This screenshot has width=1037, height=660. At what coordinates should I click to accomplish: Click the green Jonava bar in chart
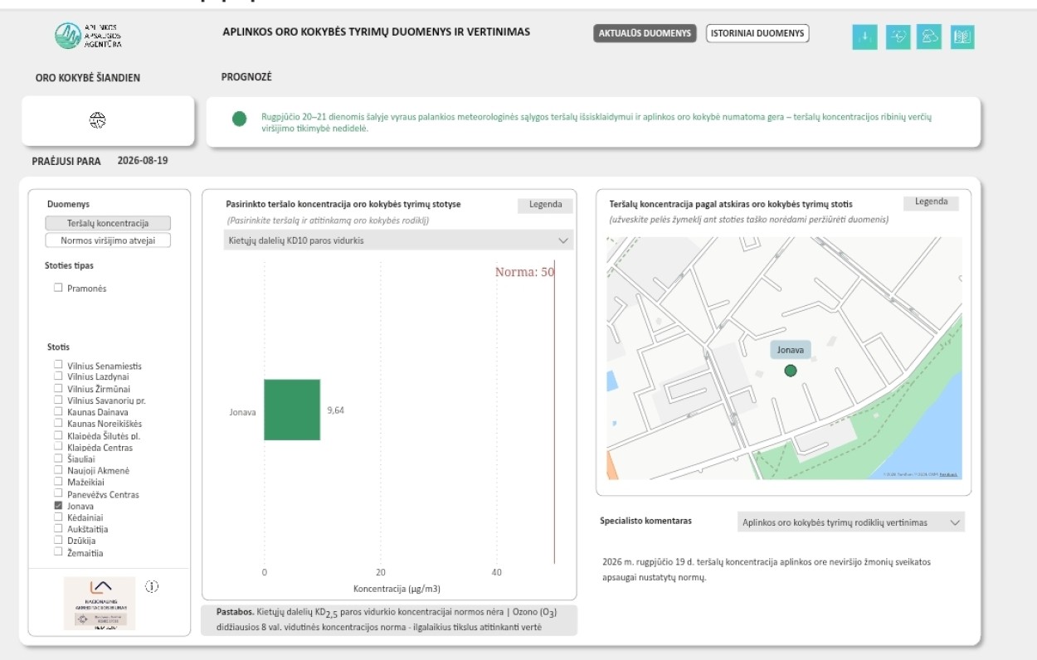pos(292,410)
